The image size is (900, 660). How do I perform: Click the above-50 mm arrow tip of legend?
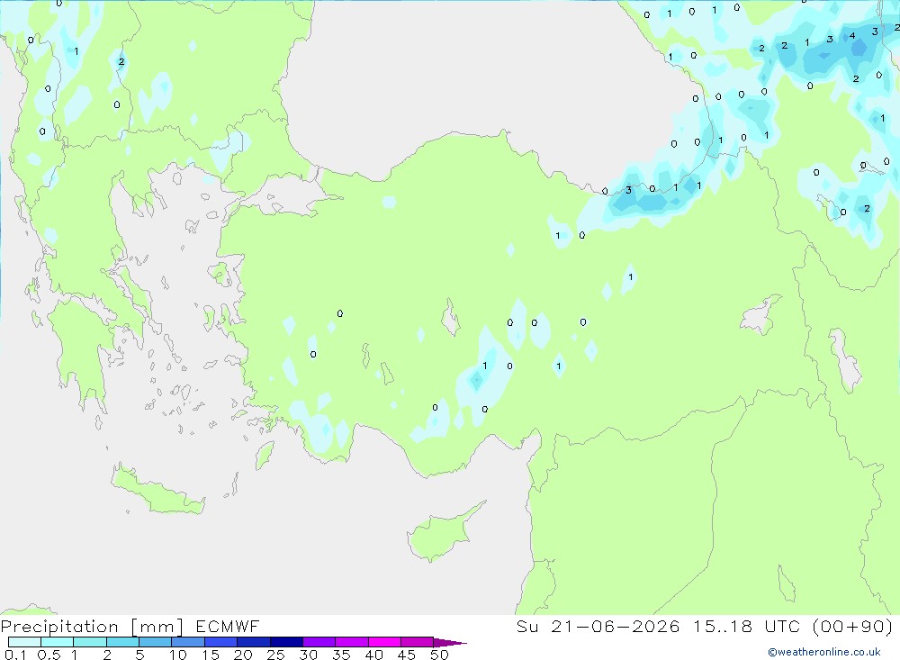point(450,642)
